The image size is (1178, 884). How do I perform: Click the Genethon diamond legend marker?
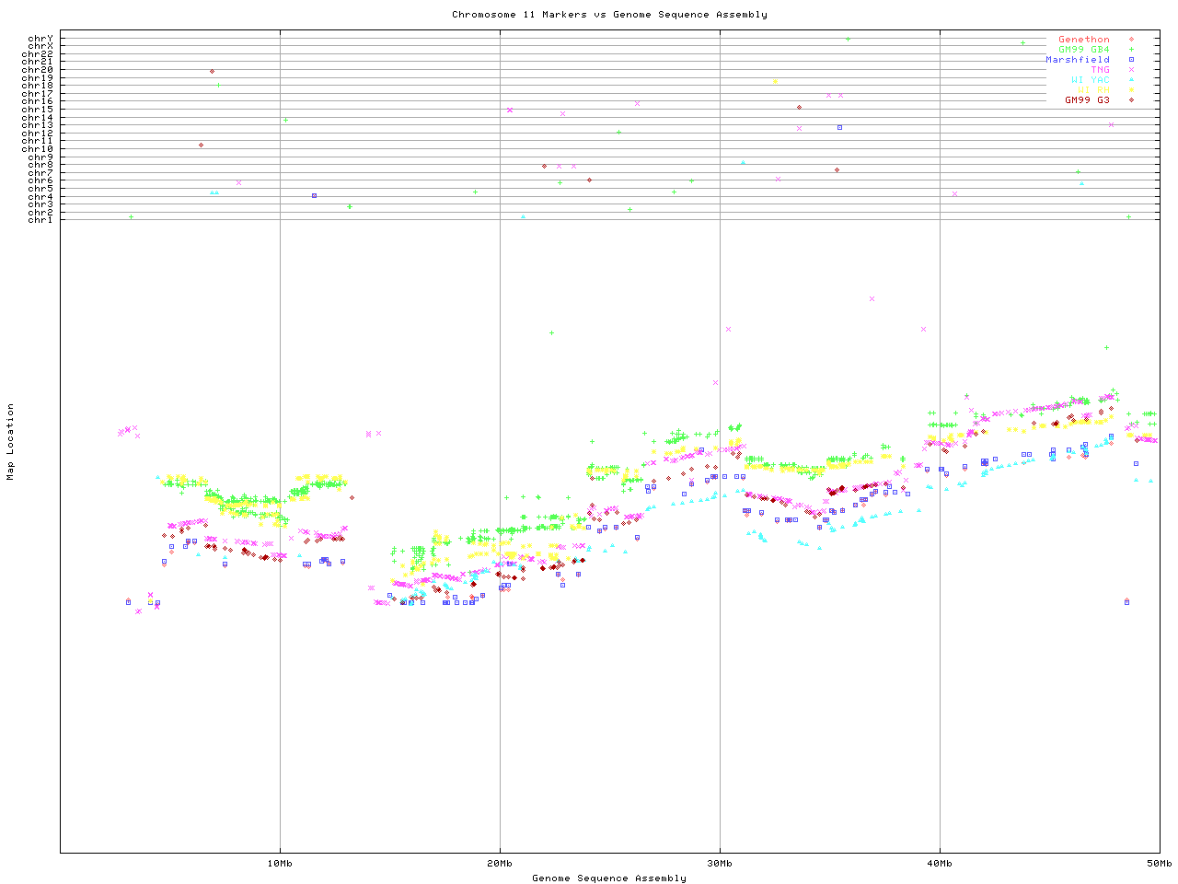click(x=1131, y=40)
